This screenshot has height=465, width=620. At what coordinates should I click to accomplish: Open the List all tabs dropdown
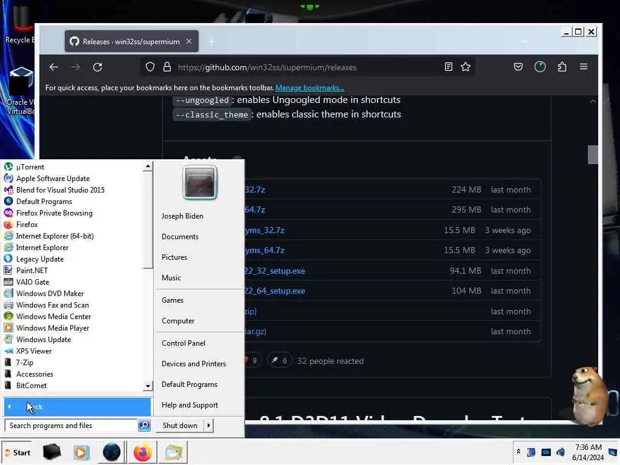pyautogui.click(x=524, y=42)
